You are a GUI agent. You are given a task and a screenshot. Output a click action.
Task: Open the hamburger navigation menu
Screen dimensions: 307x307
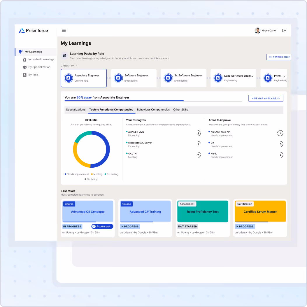[64, 30]
